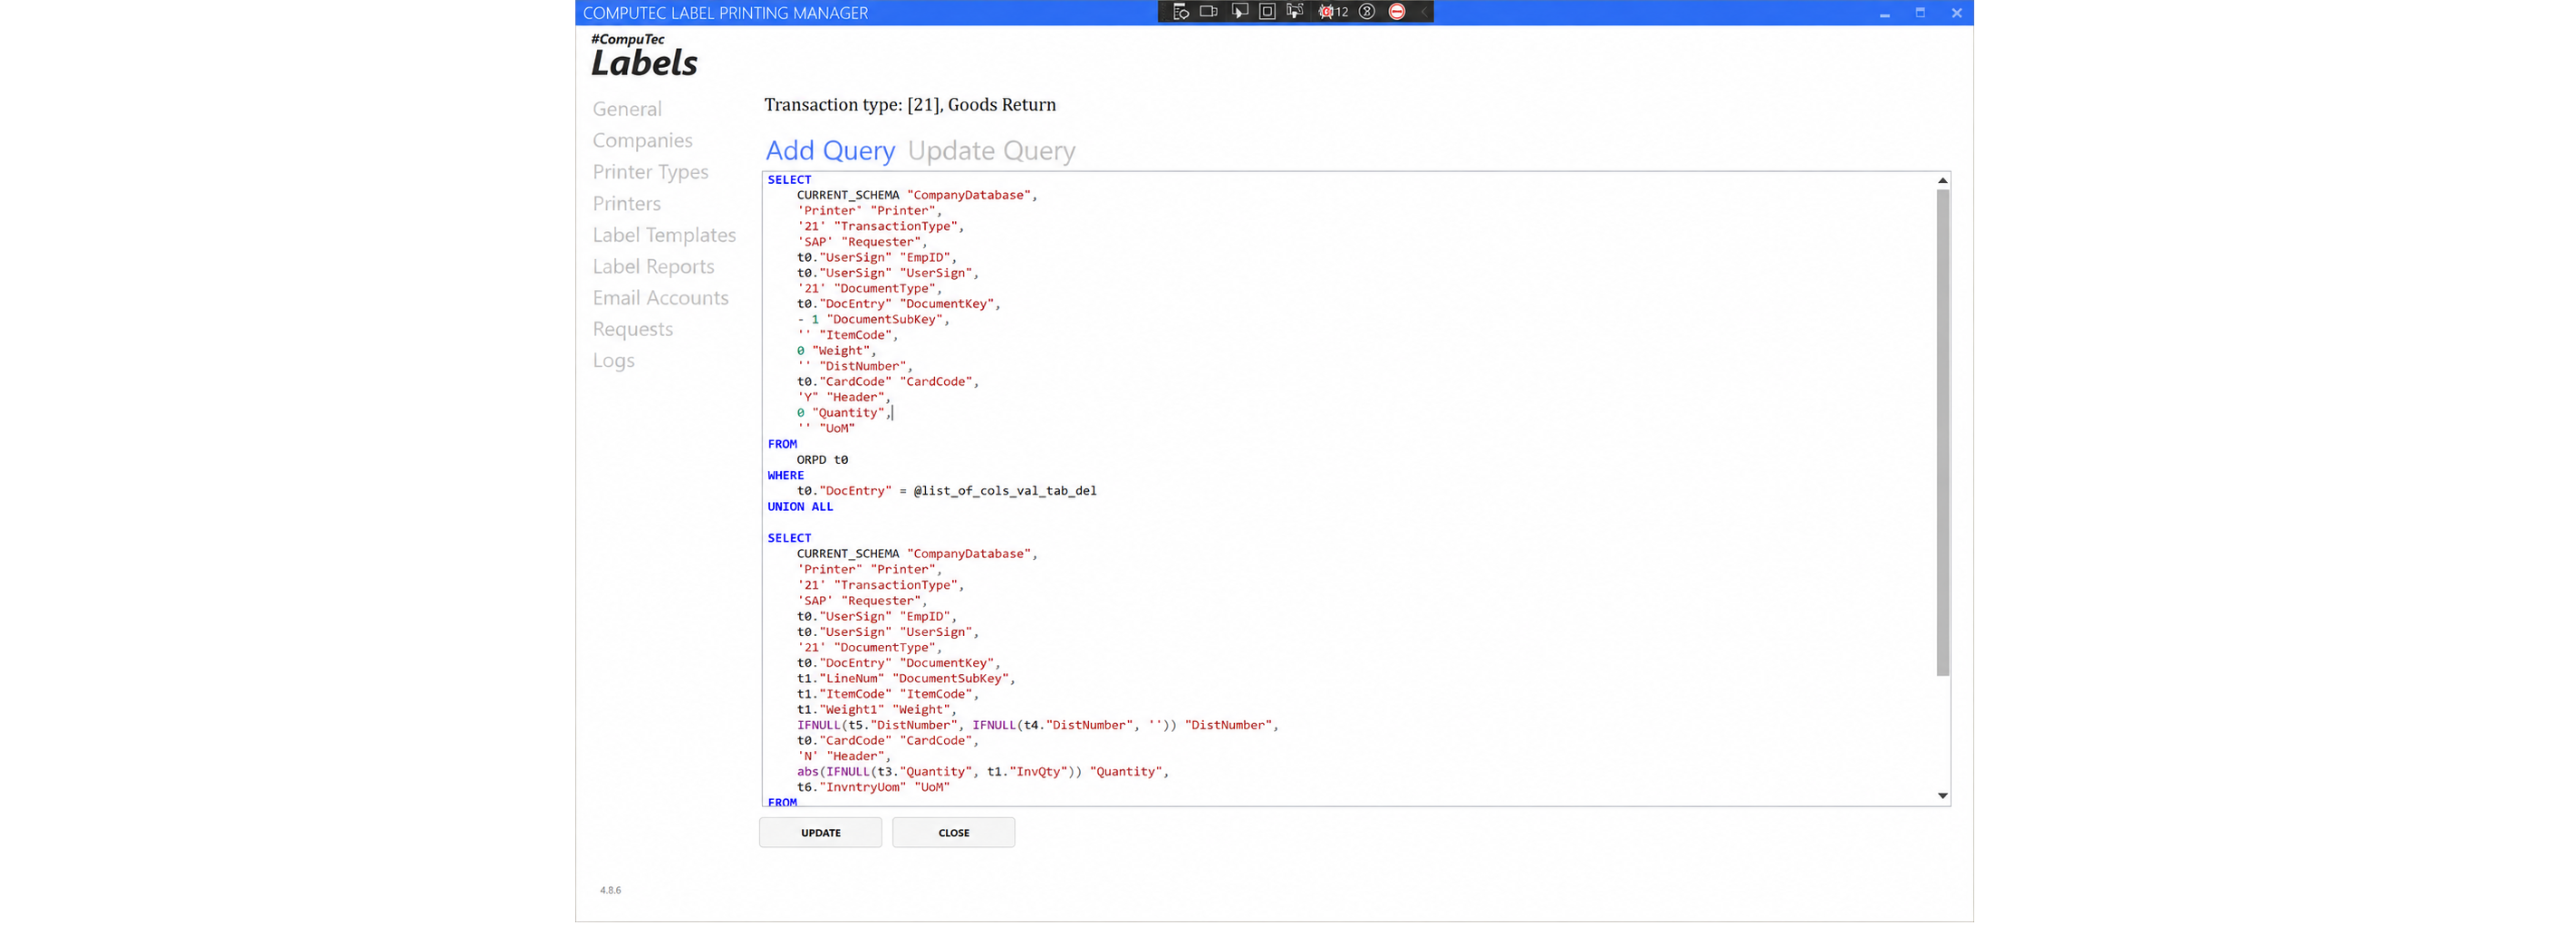
Task: Switch to the Add Query tab
Action: click(830, 150)
